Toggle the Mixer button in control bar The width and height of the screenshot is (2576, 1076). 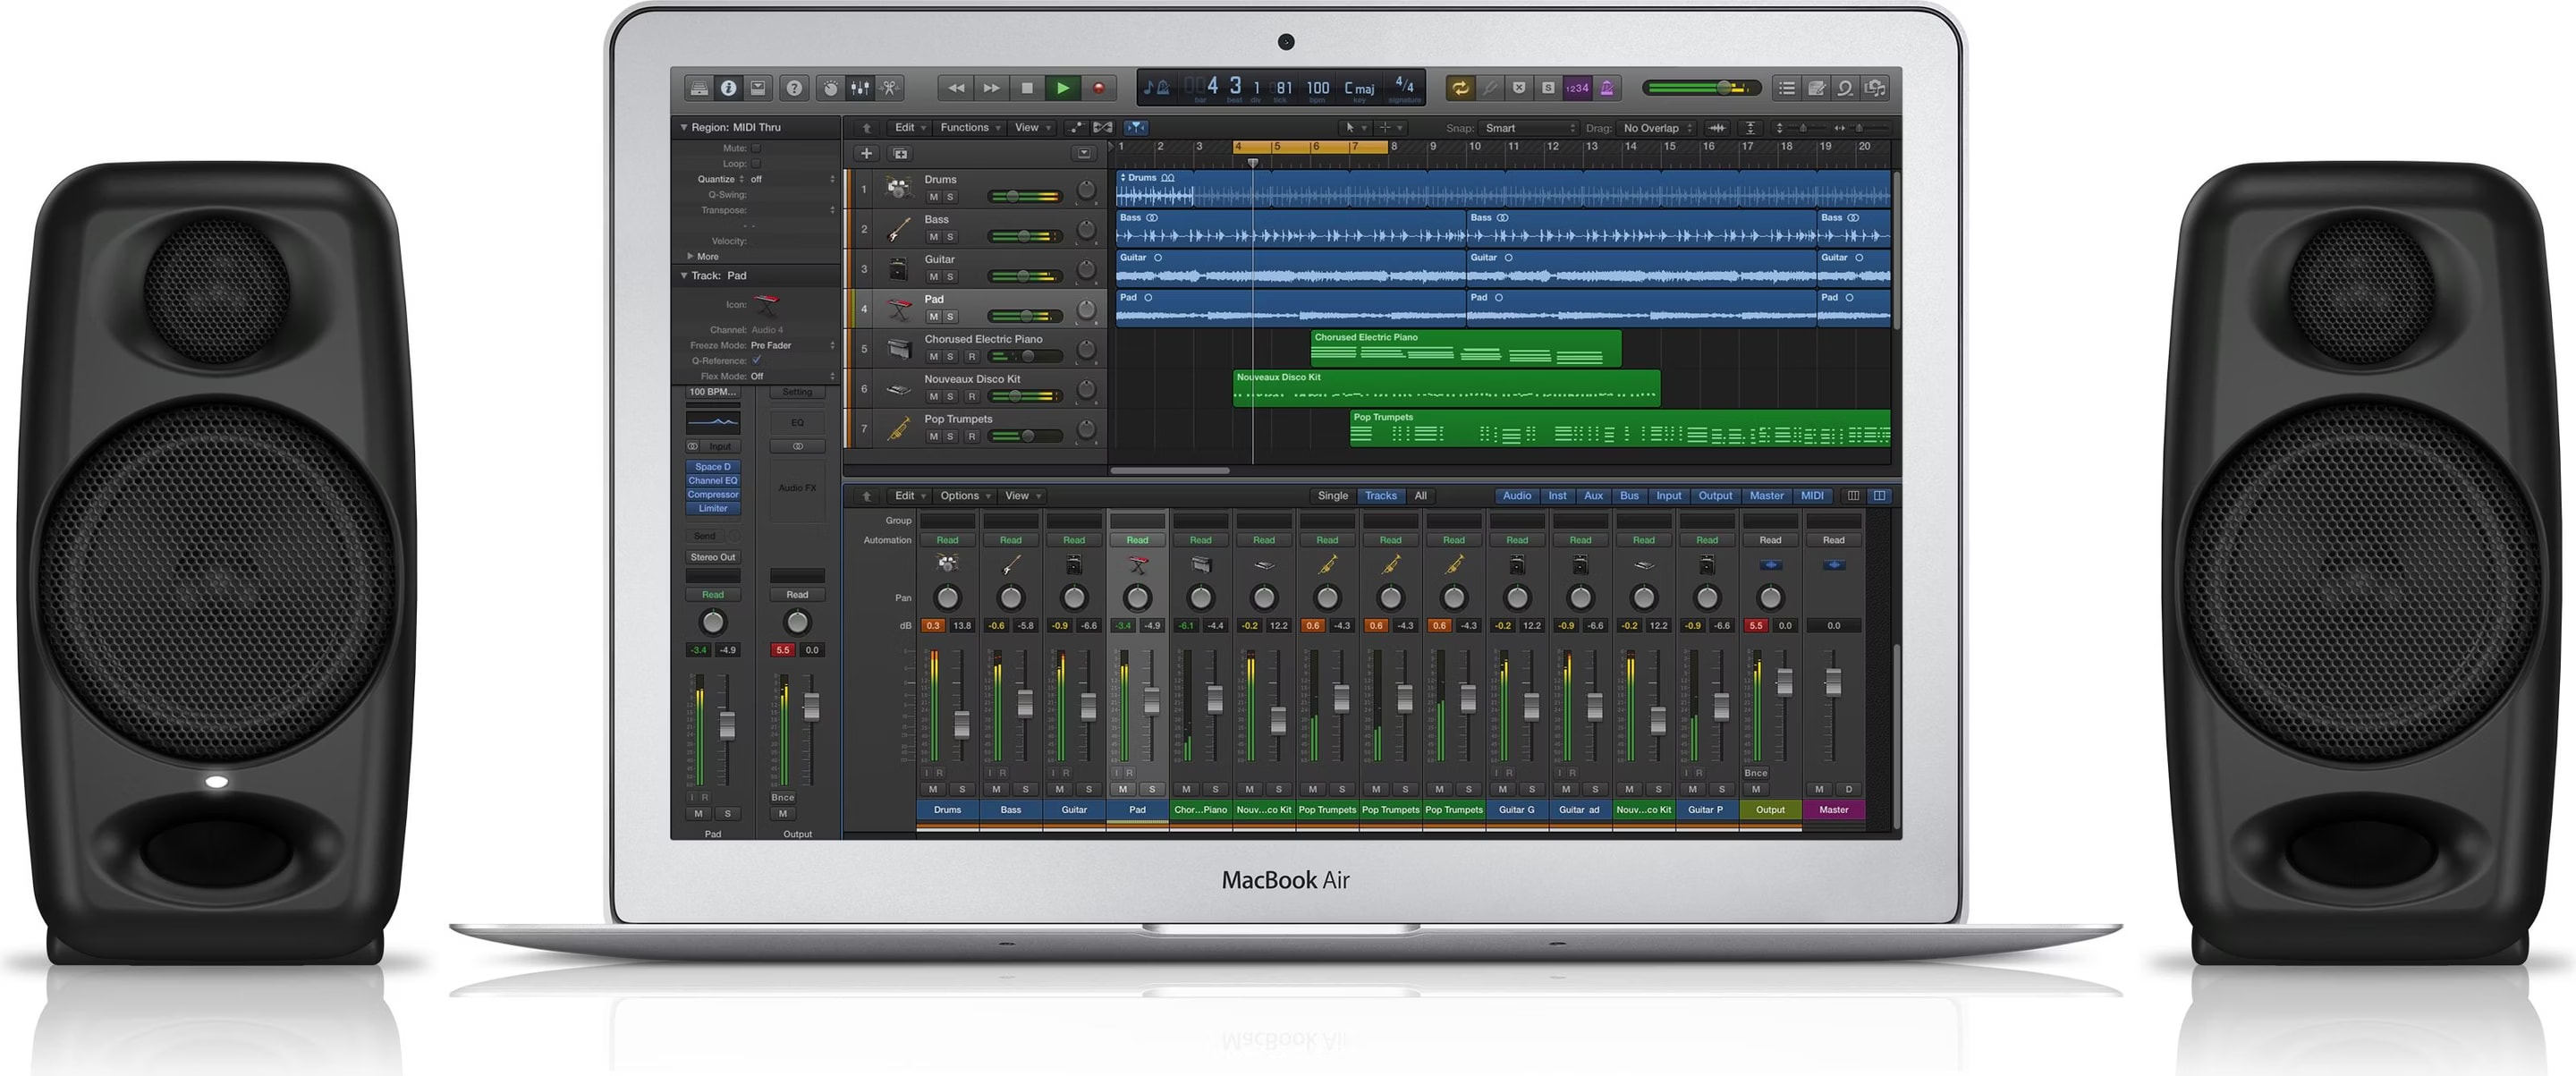pos(860,88)
